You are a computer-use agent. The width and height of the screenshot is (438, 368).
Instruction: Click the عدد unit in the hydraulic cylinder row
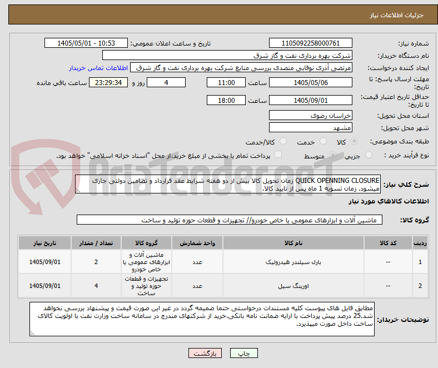197,262
